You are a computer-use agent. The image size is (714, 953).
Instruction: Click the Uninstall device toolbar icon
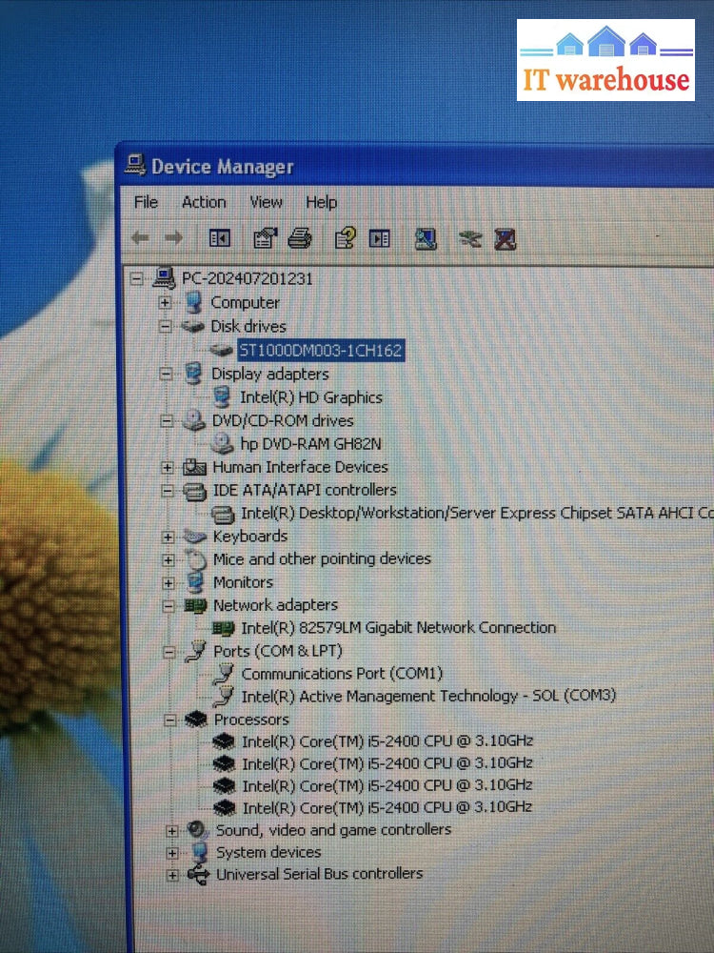point(506,239)
